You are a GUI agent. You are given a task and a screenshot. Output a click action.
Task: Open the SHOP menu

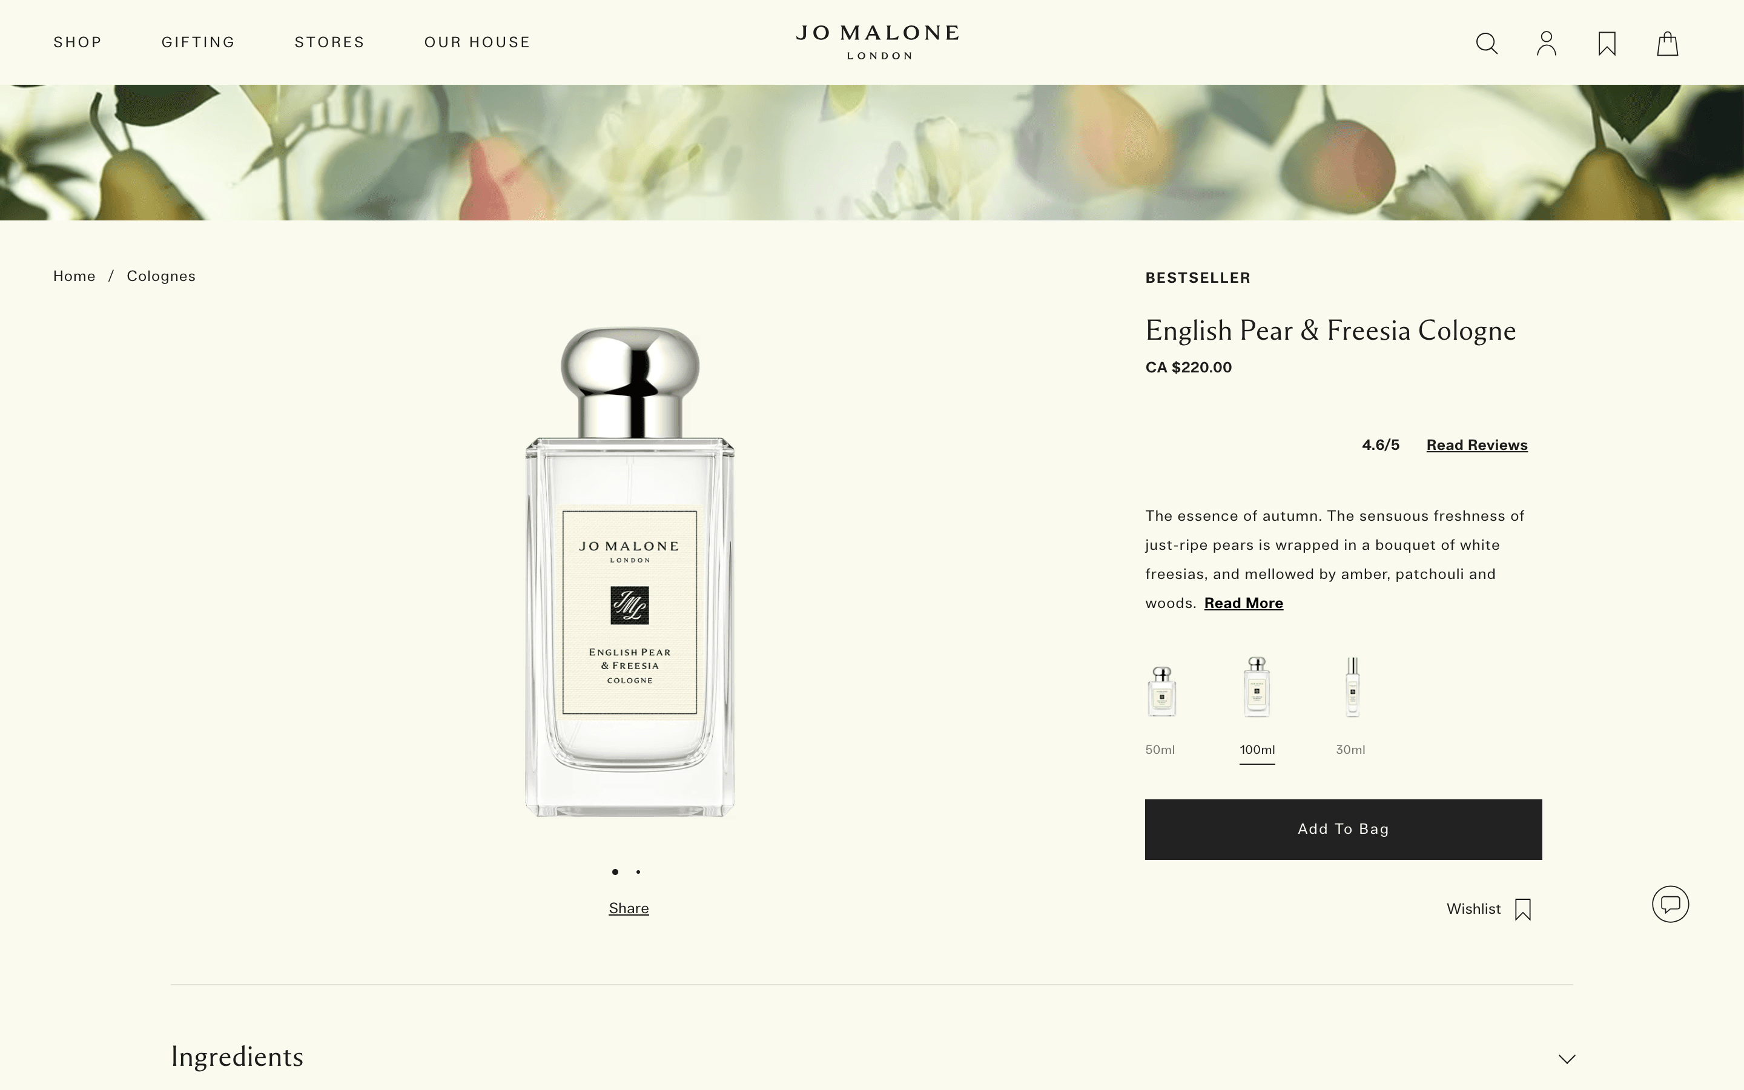click(78, 42)
